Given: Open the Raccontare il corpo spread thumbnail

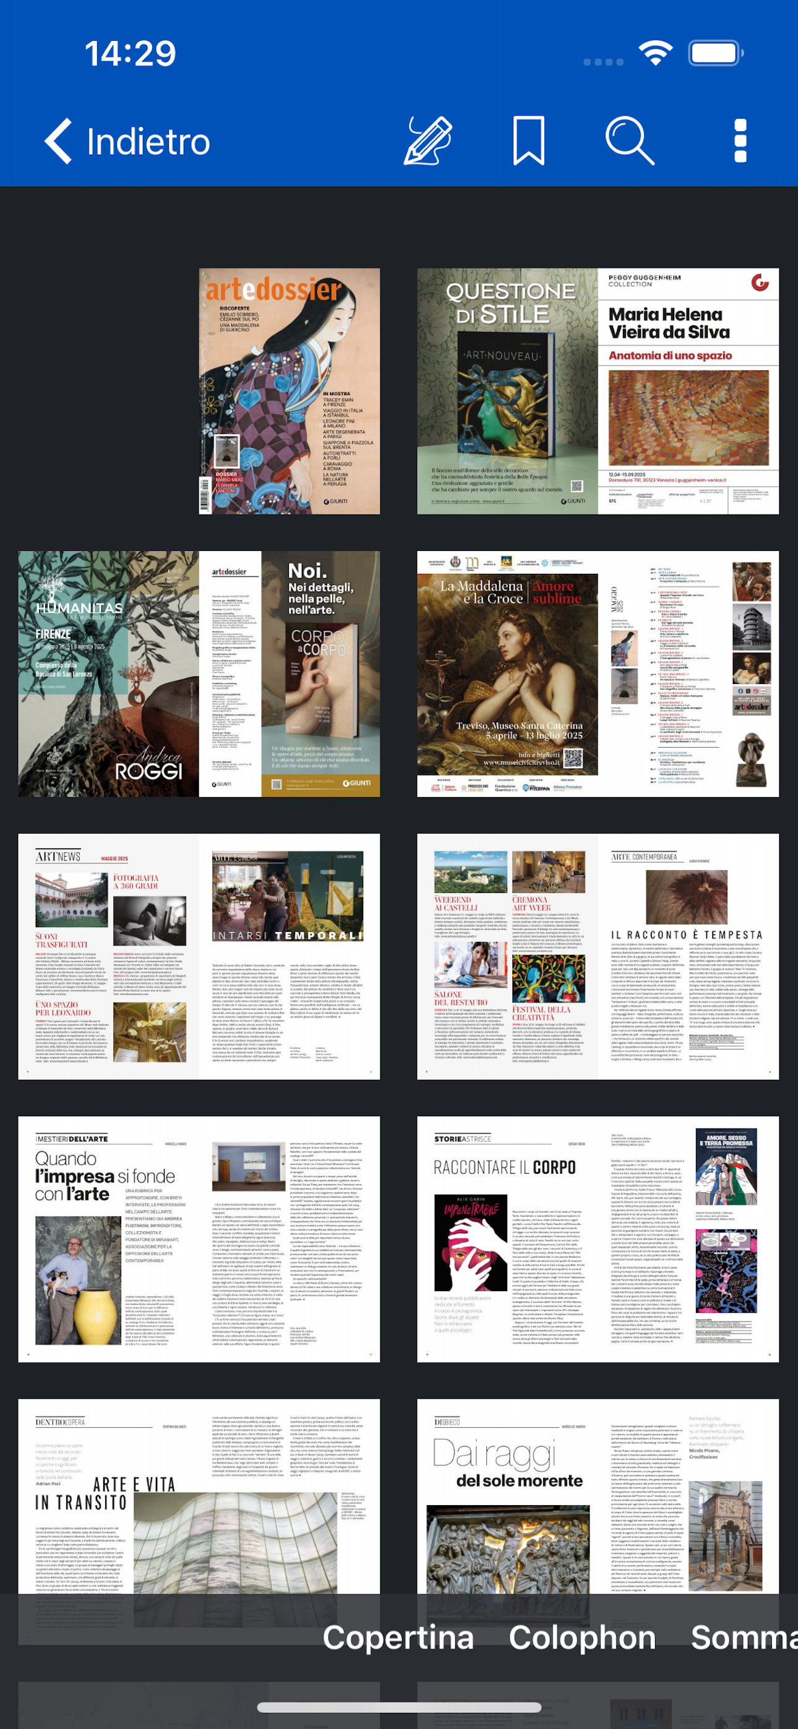Looking at the screenshot, I should tap(598, 1239).
